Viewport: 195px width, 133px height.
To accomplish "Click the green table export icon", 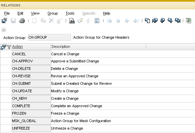I will coord(189,21).
